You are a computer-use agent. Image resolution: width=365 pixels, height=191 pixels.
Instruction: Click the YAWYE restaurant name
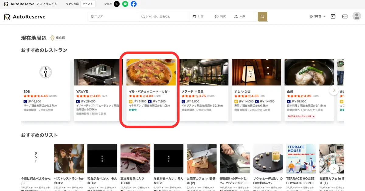(x=82, y=91)
